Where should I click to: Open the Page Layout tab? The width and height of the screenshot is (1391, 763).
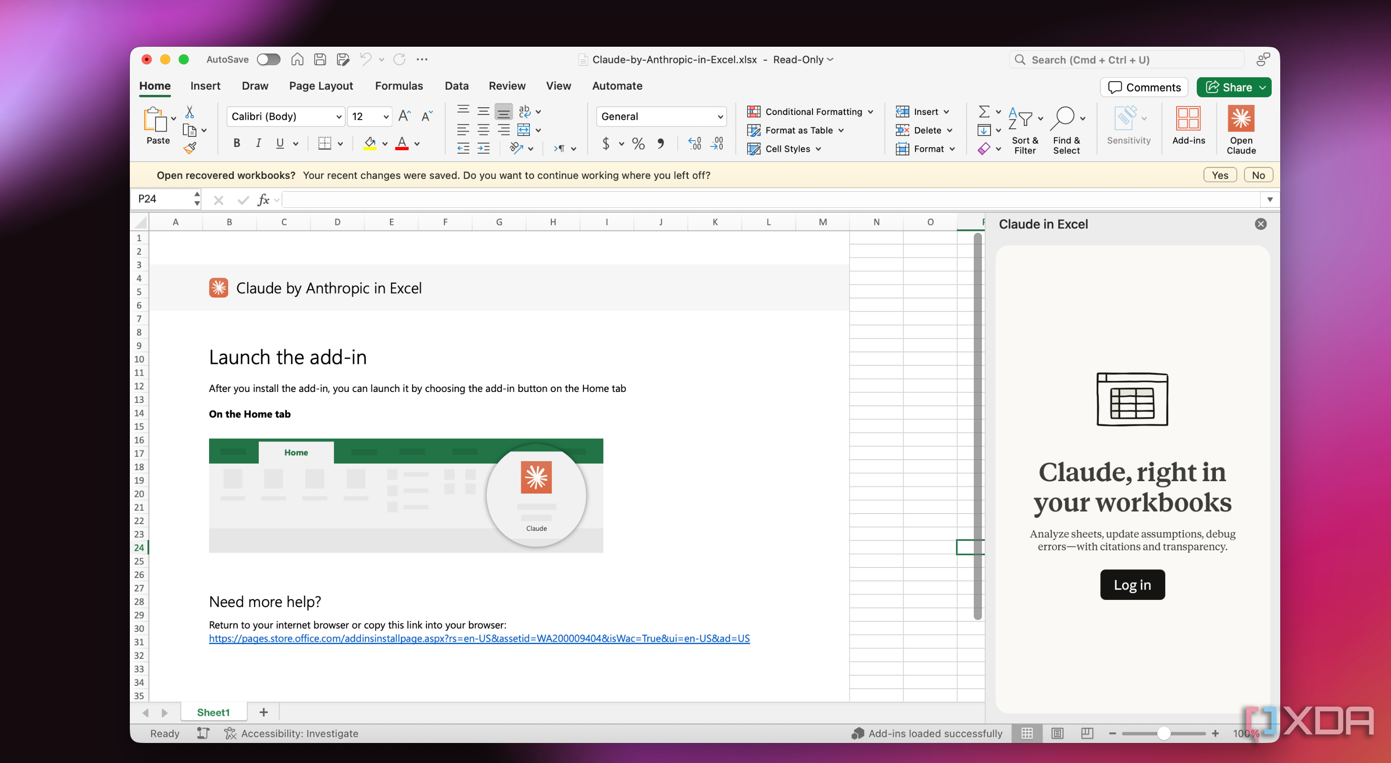tap(321, 86)
